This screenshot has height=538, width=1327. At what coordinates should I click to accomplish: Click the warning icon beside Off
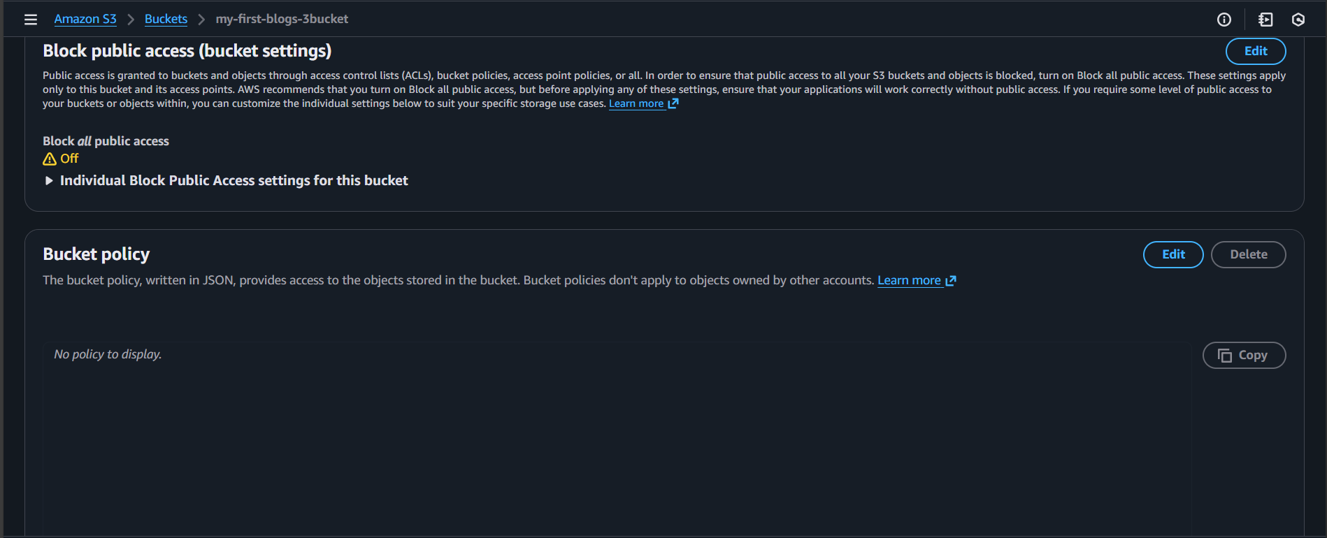coord(50,159)
